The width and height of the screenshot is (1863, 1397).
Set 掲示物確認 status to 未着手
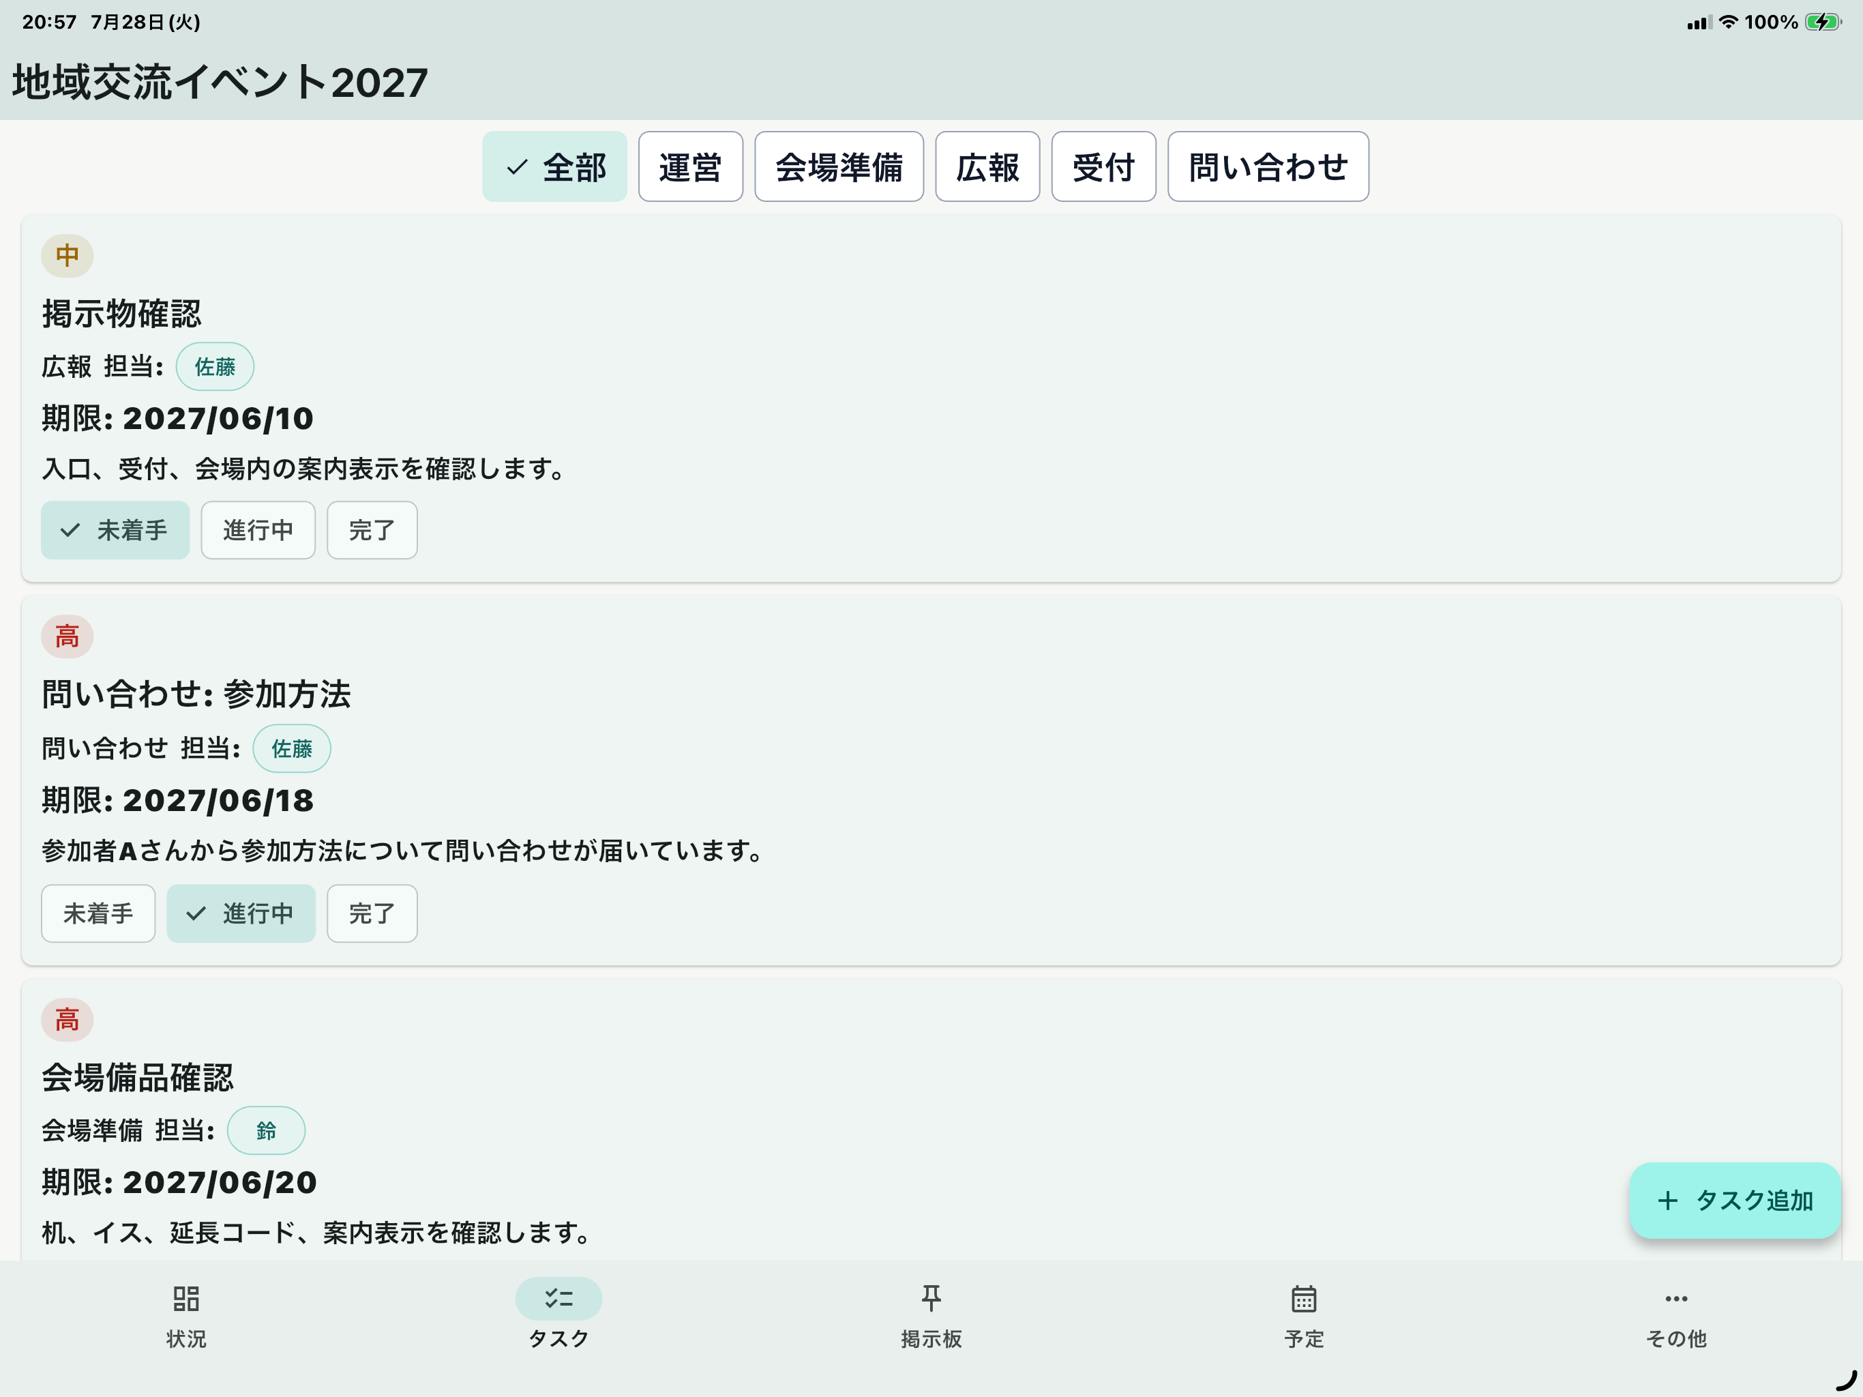[x=115, y=530]
